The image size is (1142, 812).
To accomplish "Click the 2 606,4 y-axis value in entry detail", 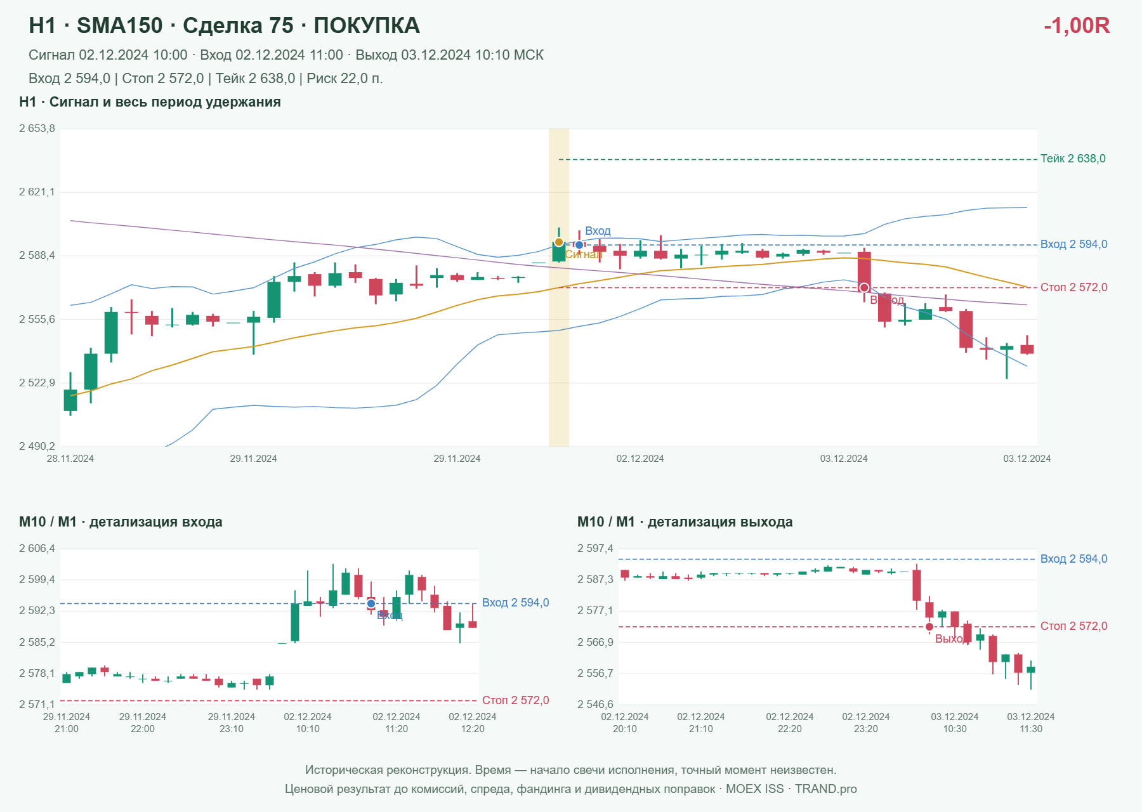I will pos(37,549).
